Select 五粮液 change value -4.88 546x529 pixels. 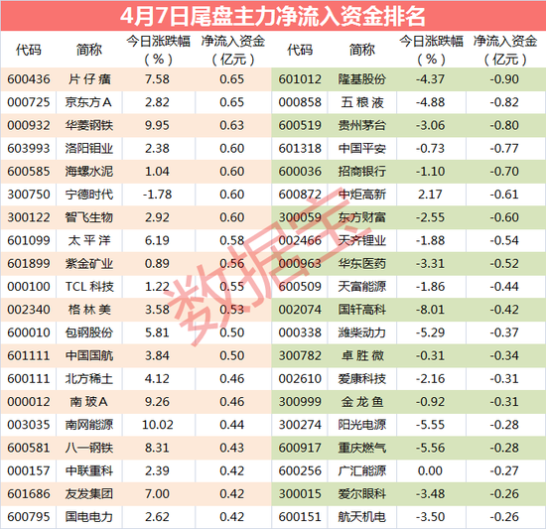pos(431,102)
